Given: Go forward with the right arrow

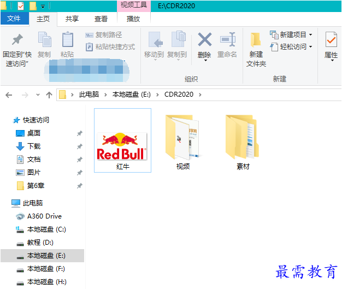Looking at the screenshot, I should [x=25, y=95].
